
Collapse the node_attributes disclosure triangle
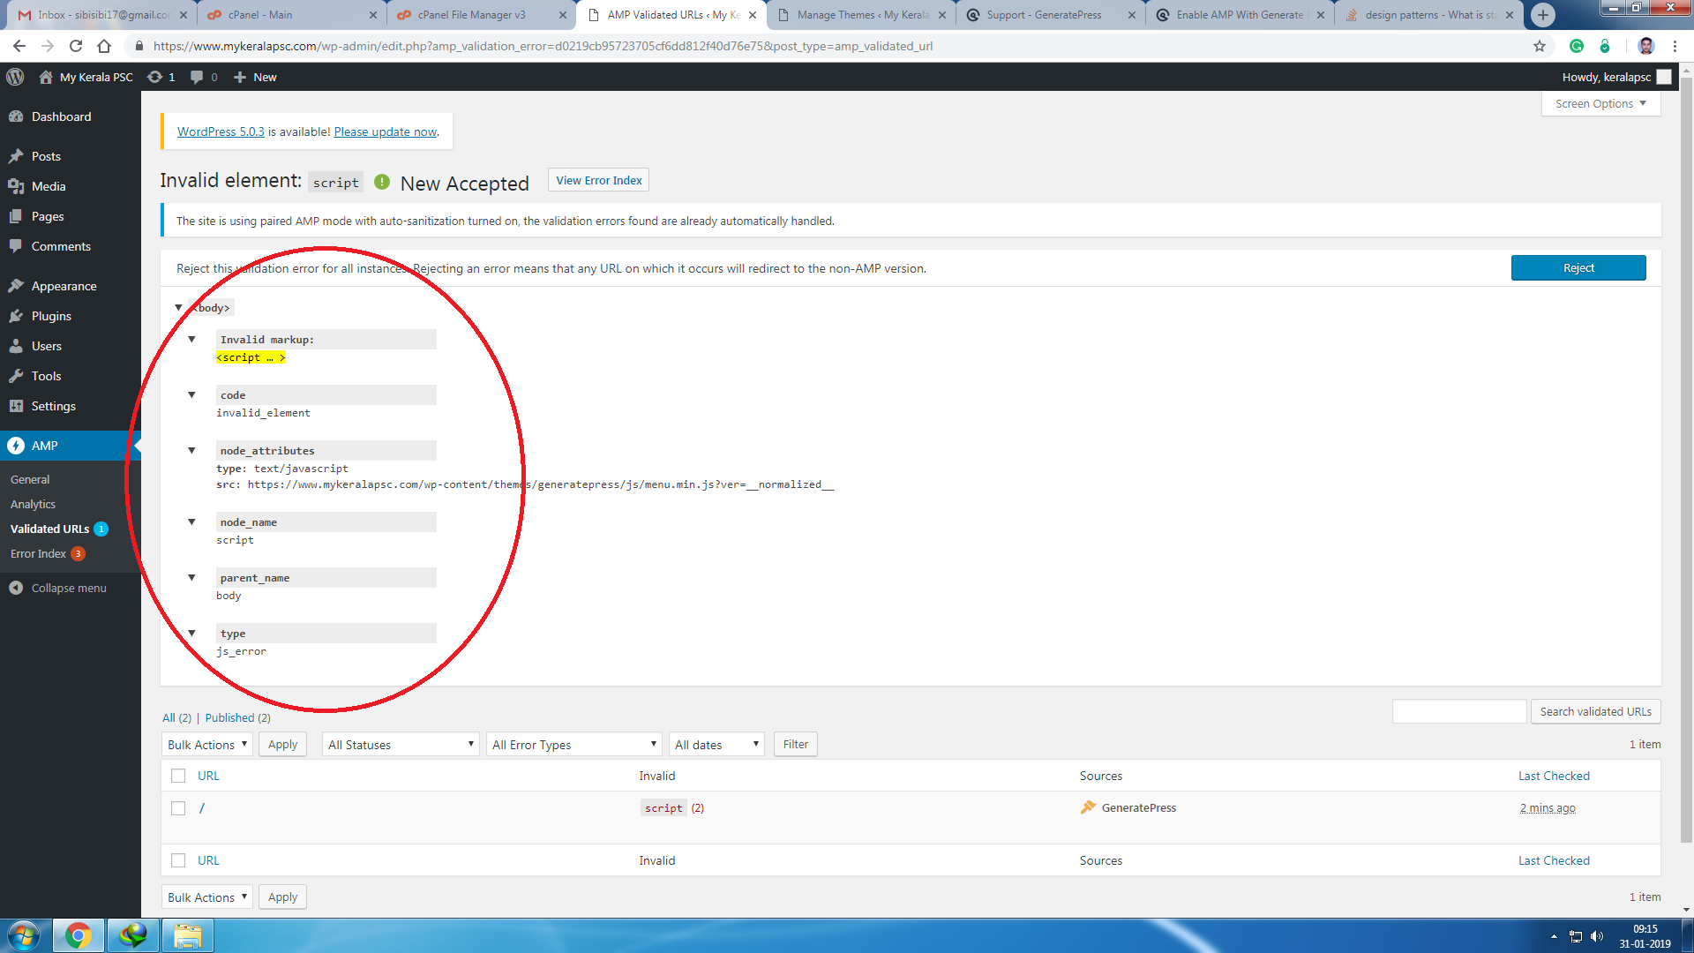(x=191, y=451)
